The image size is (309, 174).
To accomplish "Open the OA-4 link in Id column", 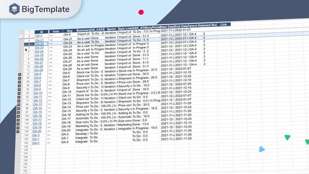I will point(39,36).
